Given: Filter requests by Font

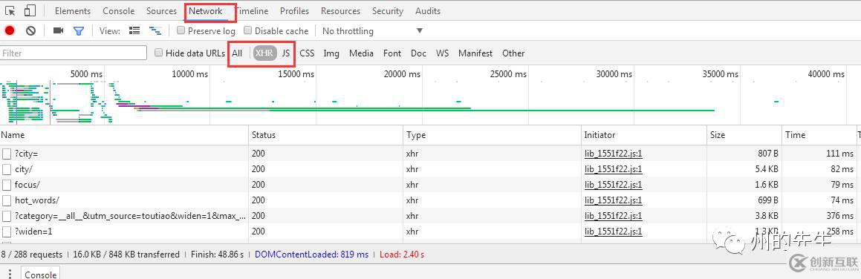Looking at the screenshot, I should coord(392,53).
